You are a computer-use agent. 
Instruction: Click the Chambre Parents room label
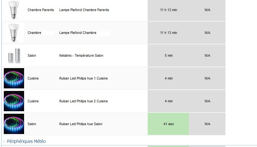tap(41, 10)
